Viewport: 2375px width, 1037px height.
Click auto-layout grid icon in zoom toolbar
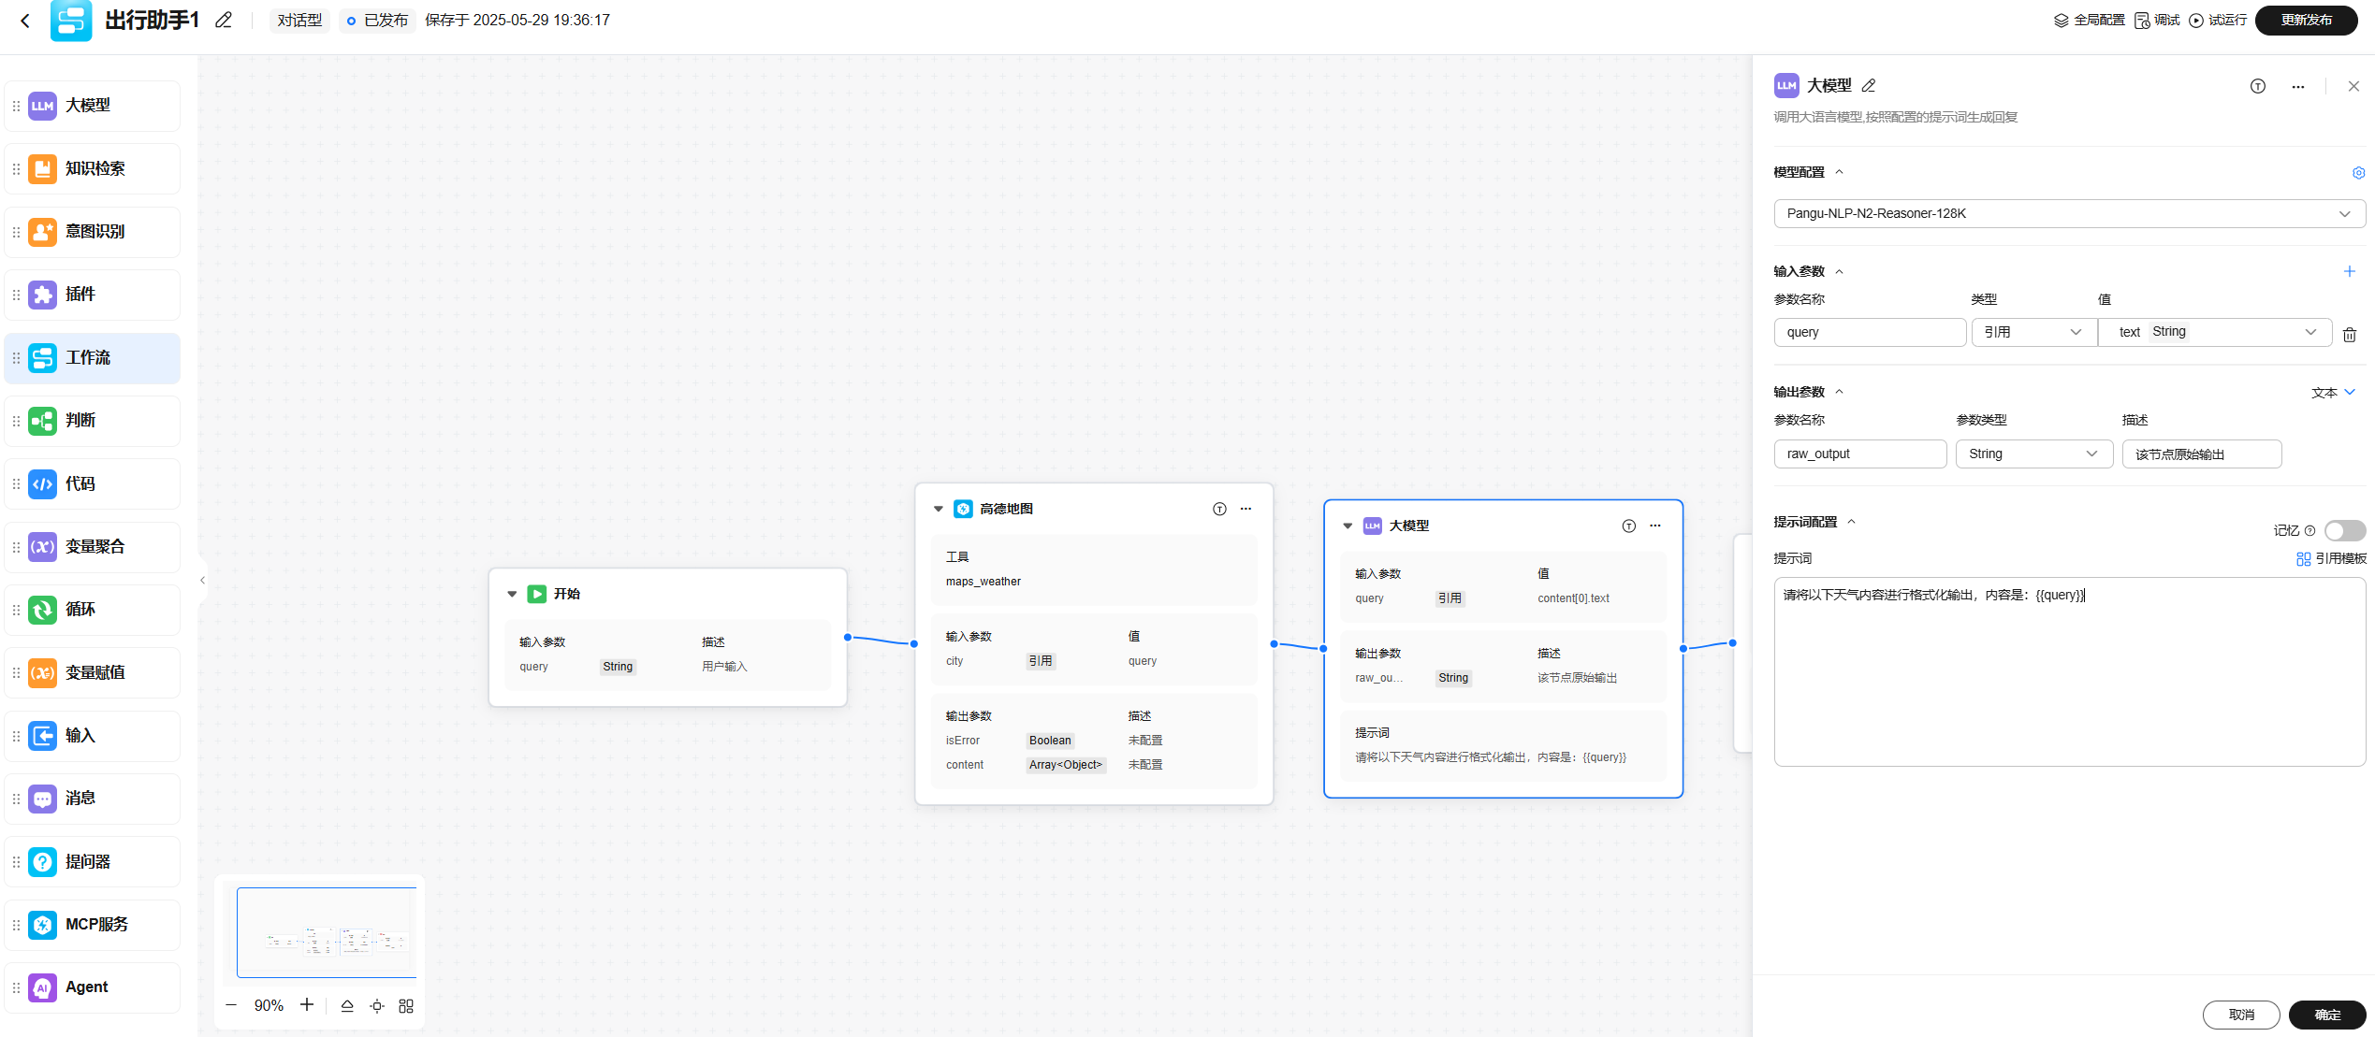[x=406, y=1006]
